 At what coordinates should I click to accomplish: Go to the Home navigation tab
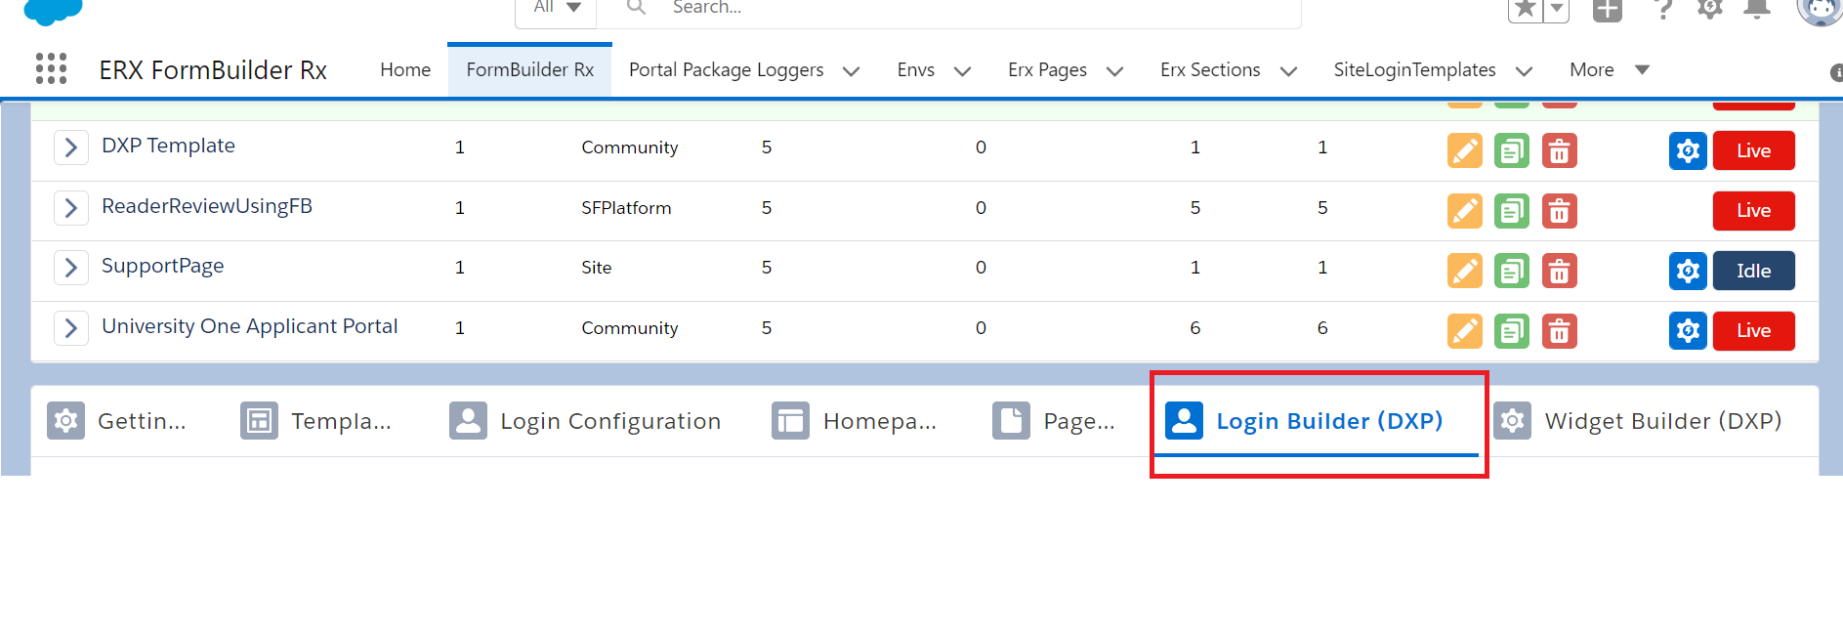[405, 70]
